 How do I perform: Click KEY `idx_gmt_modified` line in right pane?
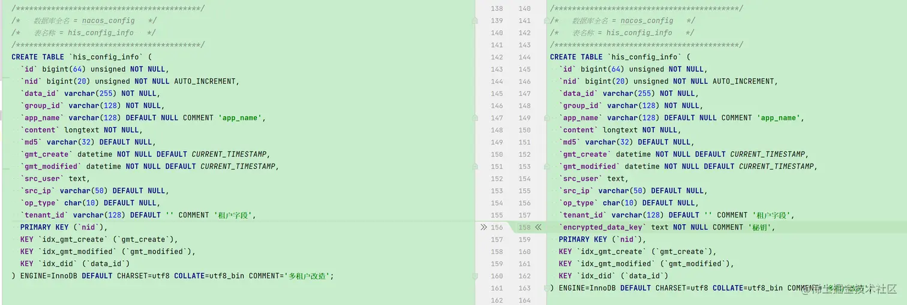pyautogui.click(x=647, y=264)
